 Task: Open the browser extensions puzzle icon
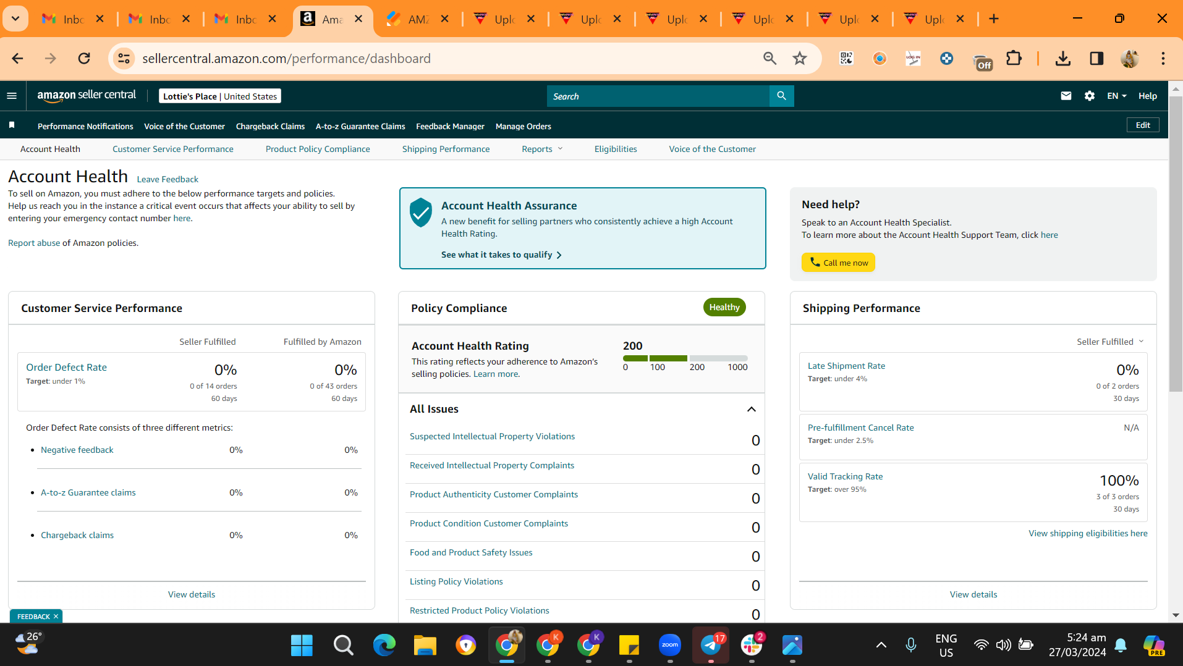pyautogui.click(x=1014, y=59)
